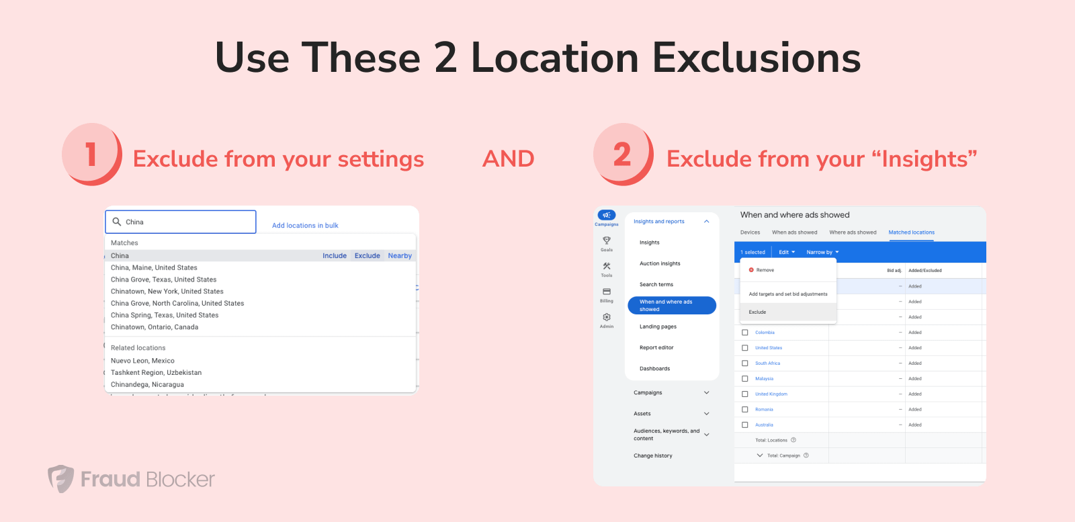Open the Narrow by dropdown
This screenshot has height=522, width=1075.
click(822, 253)
